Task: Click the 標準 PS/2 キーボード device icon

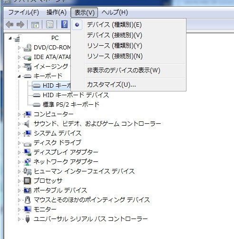Action: pyautogui.click(x=37, y=105)
